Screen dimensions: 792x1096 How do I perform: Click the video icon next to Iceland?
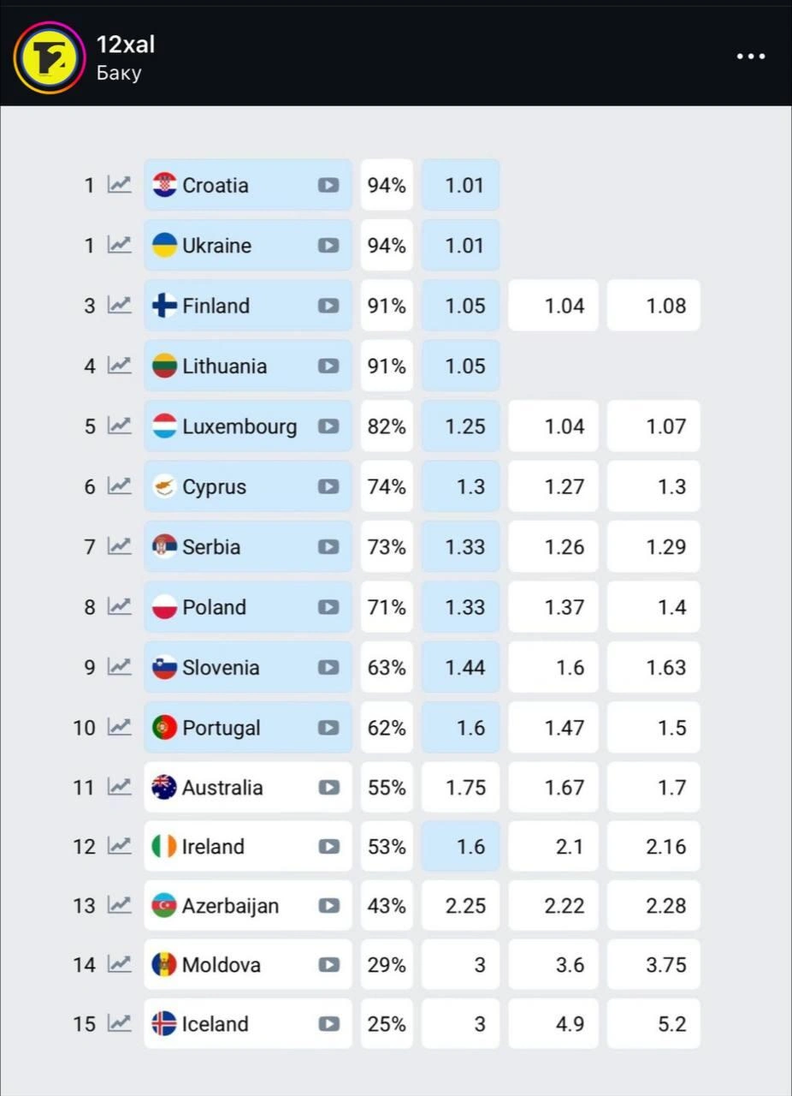pos(328,1024)
